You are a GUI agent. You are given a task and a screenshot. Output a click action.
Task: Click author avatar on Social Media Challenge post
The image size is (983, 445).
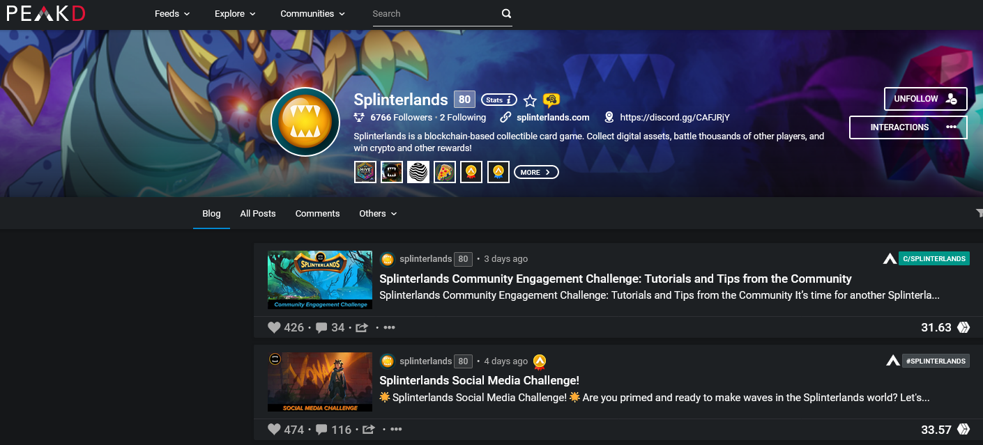(x=388, y=361)
